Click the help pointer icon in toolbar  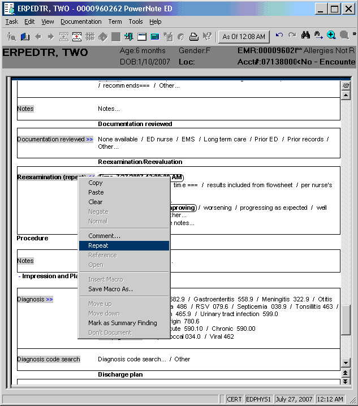point(206,36)
